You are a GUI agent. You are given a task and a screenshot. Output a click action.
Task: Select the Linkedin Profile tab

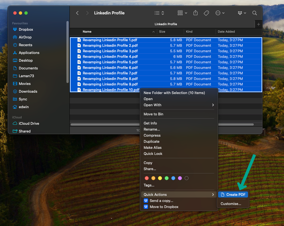pyautogui.click(x=166, y=24)
